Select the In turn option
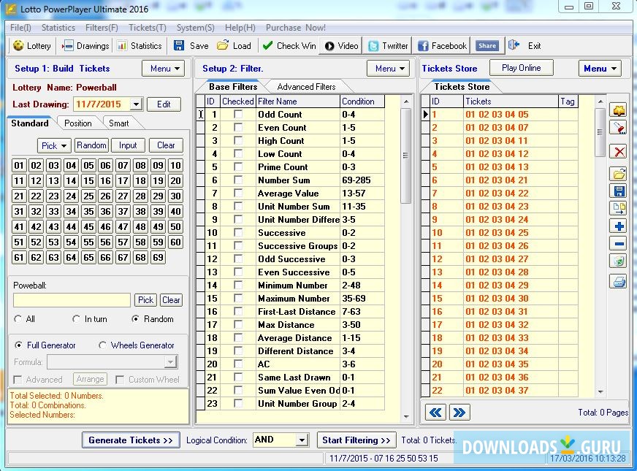 [76, 319]
